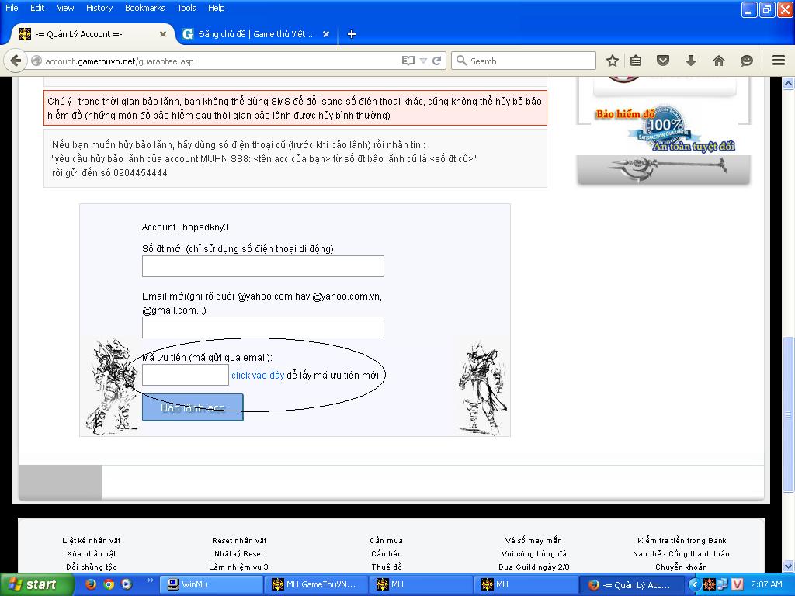The width and height of the screenshot is (795, 596).
Task: Switch to MU.GameThuVN taskbar window
Action: [317, 585]
